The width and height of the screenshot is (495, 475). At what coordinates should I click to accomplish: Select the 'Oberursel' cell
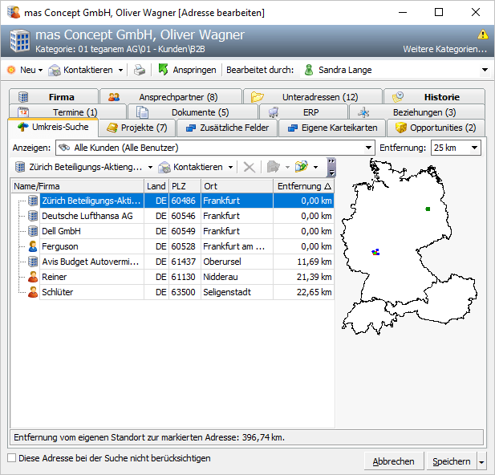click(x=237, y=262)
